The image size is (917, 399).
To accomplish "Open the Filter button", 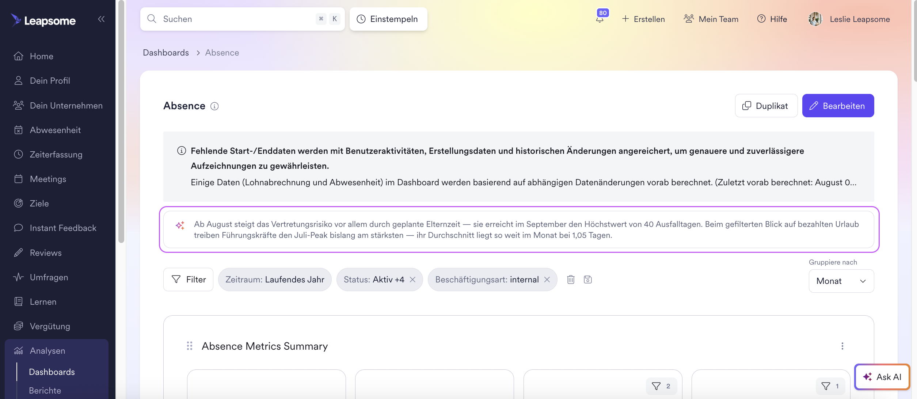I will 188,280.
